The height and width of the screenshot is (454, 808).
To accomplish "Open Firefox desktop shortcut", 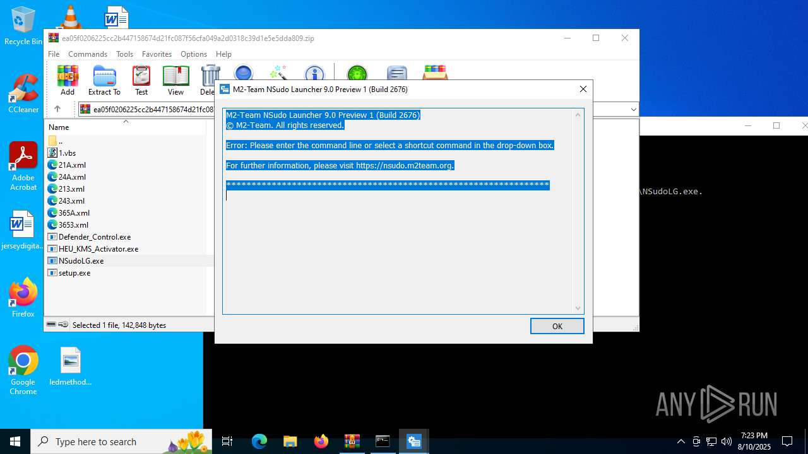I will click(23, 298).
